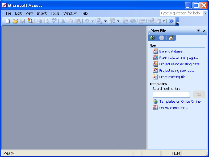Viewport: 209px width, 157px height.
Task: Click the Blank data access page item icon
Action: click(155, 58)
